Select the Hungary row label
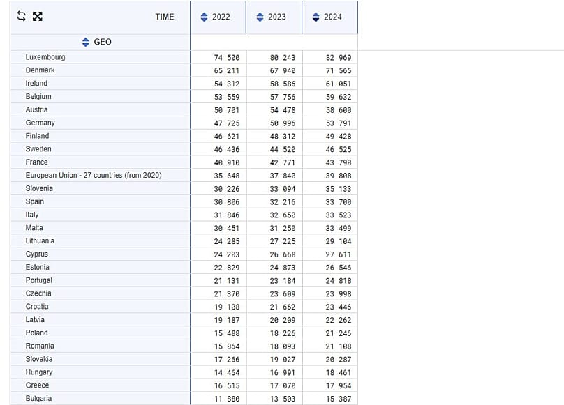The height and width of the screenshot is (405, 564). [39, 372]
